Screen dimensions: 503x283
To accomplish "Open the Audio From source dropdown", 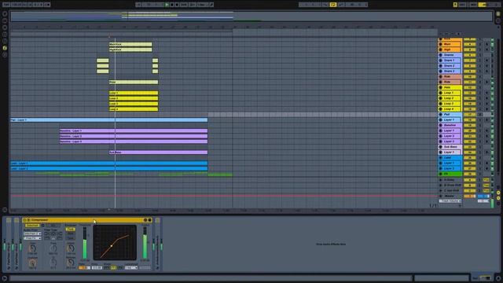I will click(32, 234).
